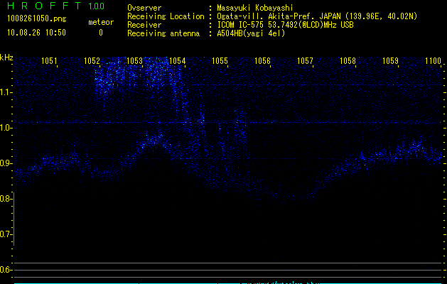The image size is (447, 284).
Task: Click the 0.8 kHz axis label
Action: point(4,199)
